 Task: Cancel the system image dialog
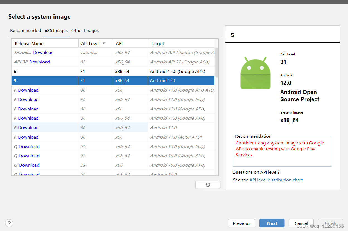301,223
